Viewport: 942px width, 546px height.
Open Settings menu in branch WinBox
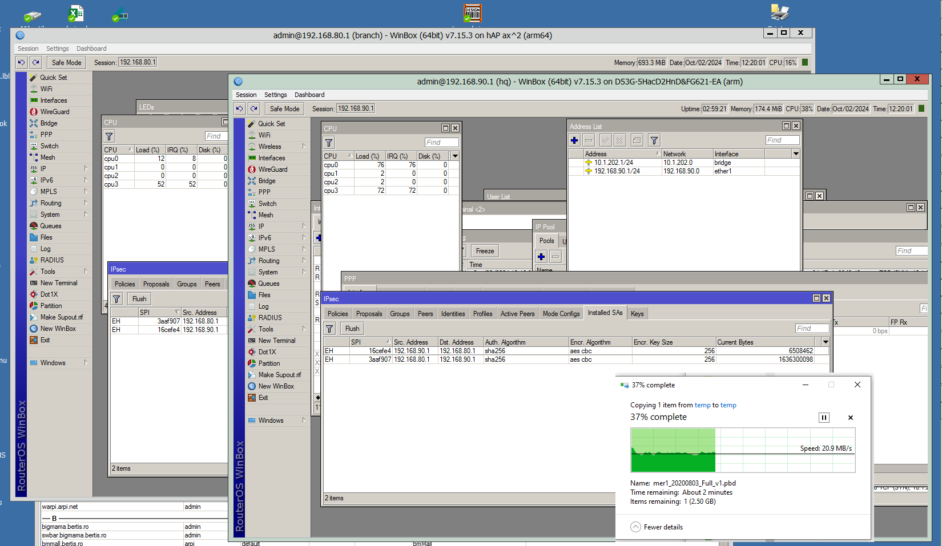(57, 48)
